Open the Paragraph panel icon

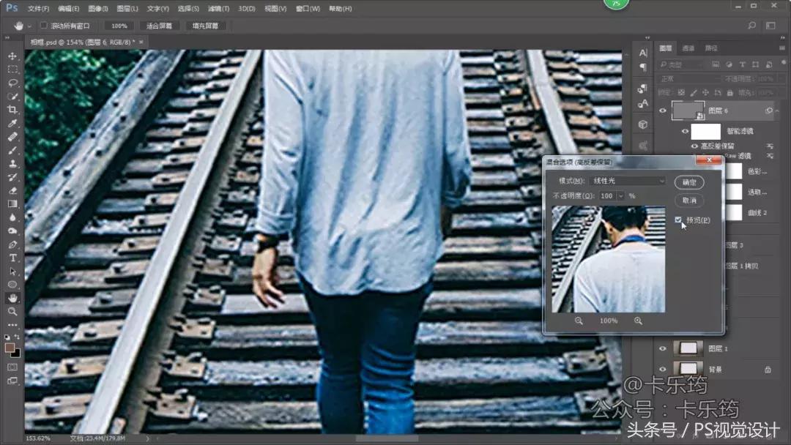pyautogui.click(x=643, y=67)
